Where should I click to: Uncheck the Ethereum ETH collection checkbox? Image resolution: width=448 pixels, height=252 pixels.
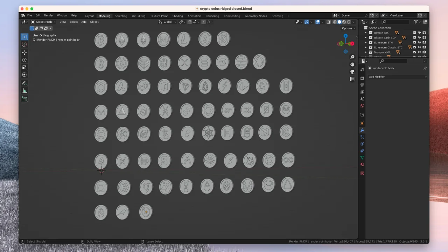coord(415,42)
